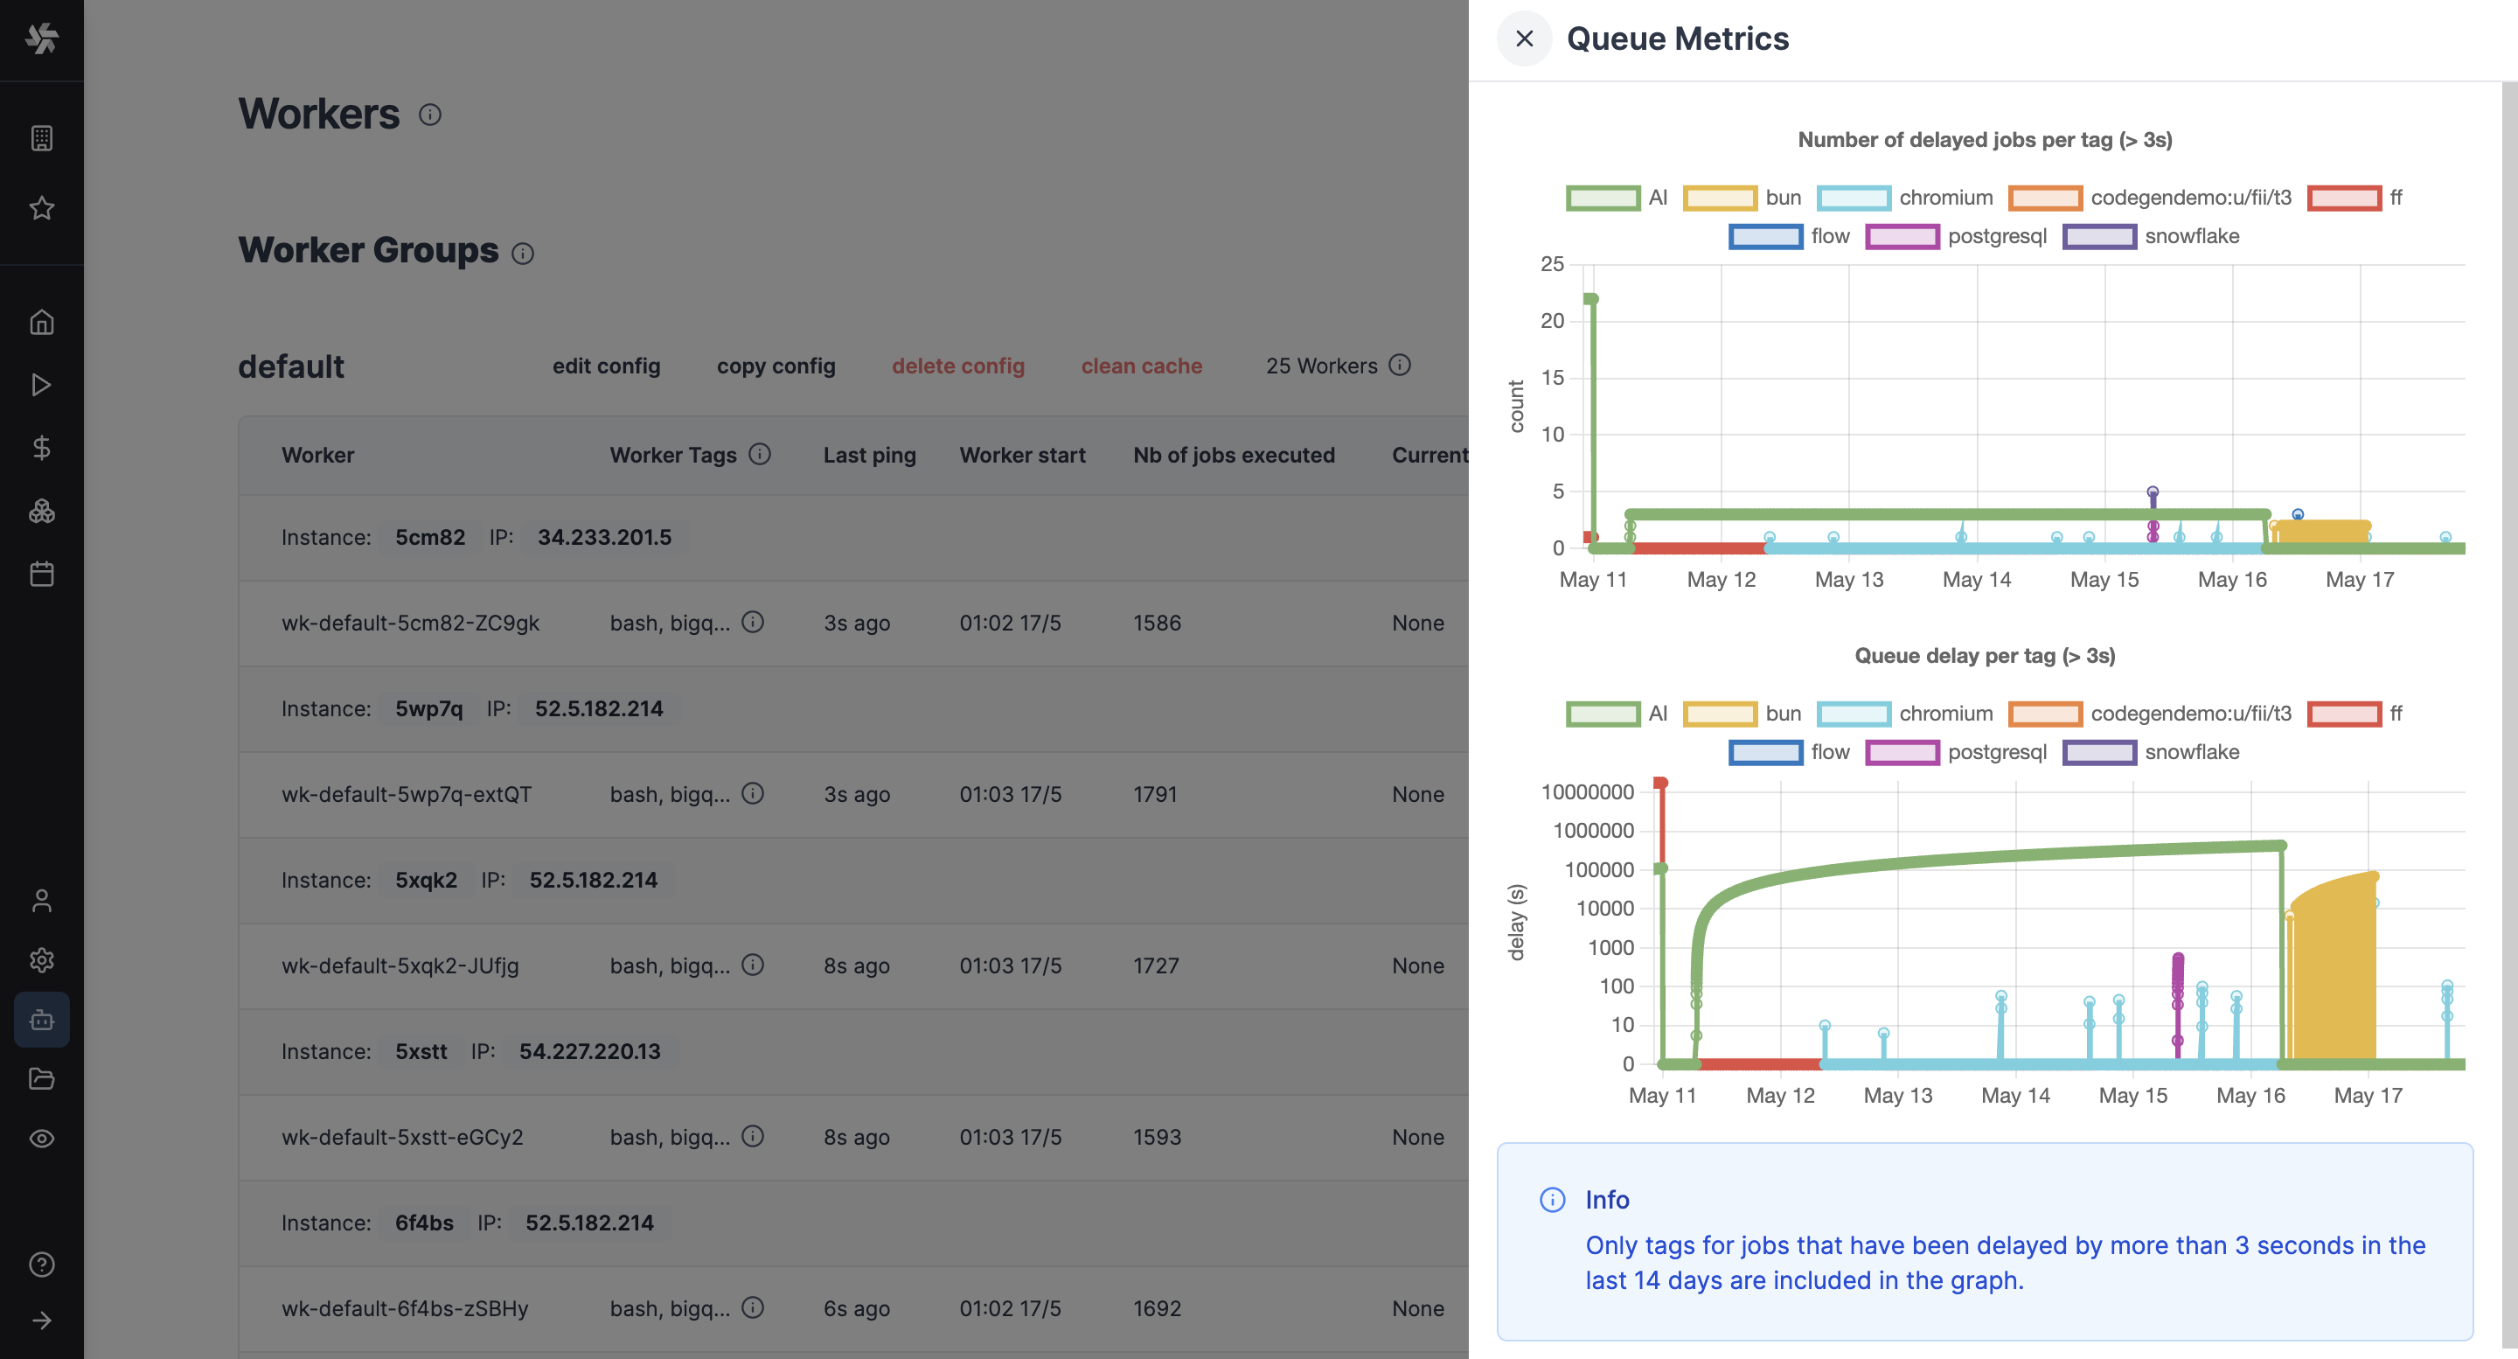Viewport: 2518px width, 1359px height.
Task: Open Settings with the gear icon
Action: pyautogui.click(x=42, y=959)
